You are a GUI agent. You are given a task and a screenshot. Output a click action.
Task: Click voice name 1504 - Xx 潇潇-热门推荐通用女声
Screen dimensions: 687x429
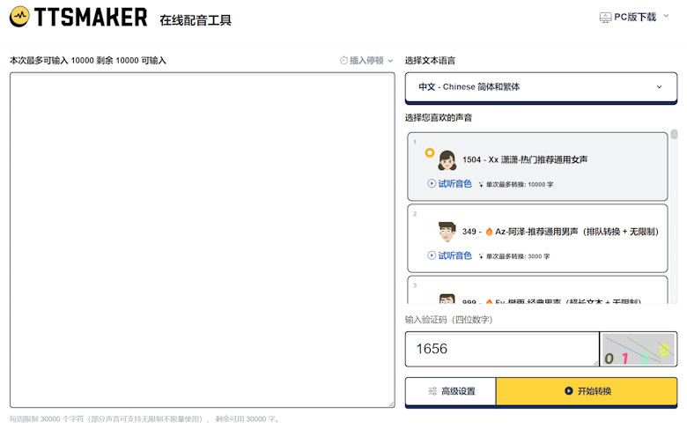click(x=525, y=160)
